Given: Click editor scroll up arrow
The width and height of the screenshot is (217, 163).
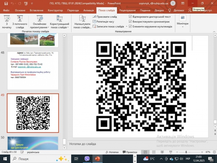Looking at the screenshot, I should (215, 35).
